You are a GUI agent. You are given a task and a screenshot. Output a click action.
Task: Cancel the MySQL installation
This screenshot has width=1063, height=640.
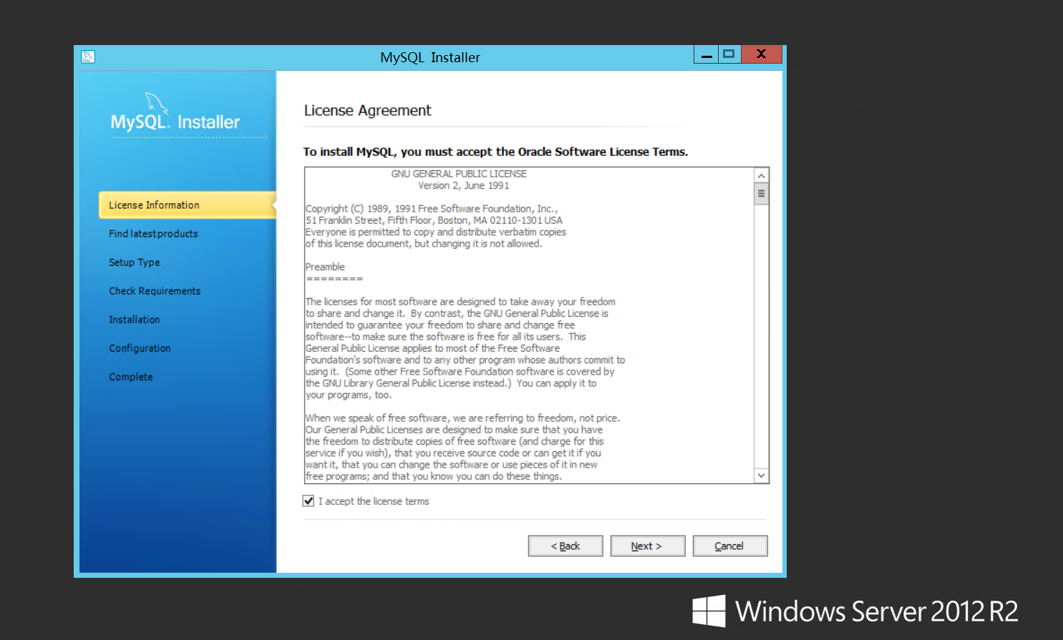tap(730, 546)
